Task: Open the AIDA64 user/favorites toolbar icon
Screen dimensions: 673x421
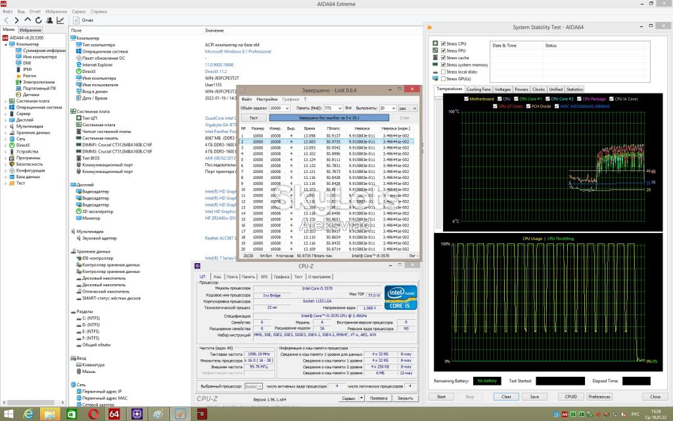Action: pos(49,20)
